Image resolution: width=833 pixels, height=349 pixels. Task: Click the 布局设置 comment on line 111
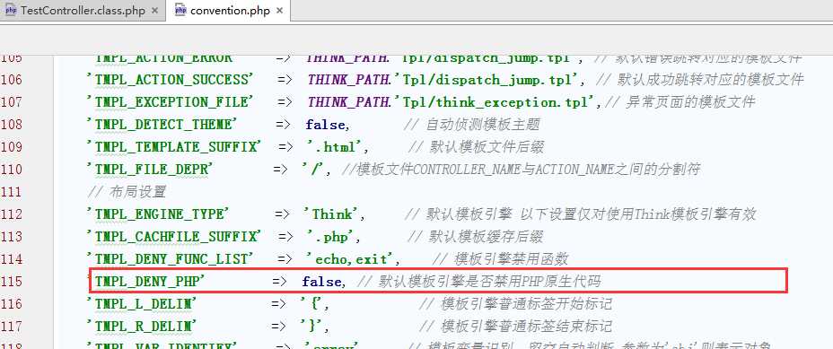127,192
